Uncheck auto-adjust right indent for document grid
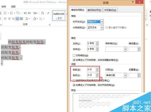151x112 pixels. click(x=74, y=60)
